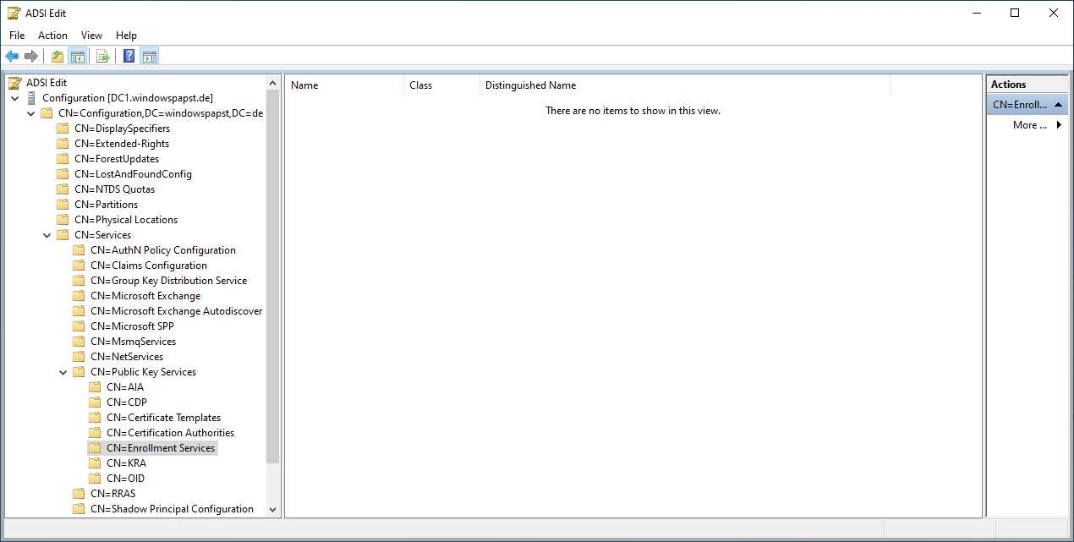Click the Export List toolbar icon
The width and height of the screenshot is (1074, 542).
[x=103, y=57]
